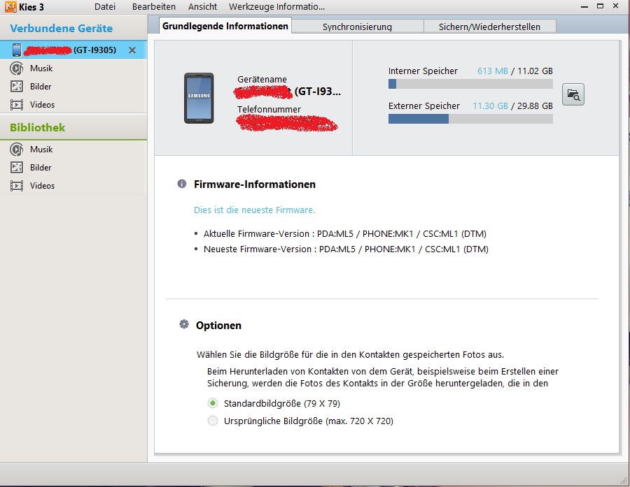Click the Gerätename label
Viewport: 630px width, 487px height.
pos(262,80)
